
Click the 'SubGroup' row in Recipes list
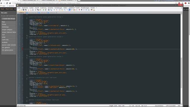click(9, 27)
